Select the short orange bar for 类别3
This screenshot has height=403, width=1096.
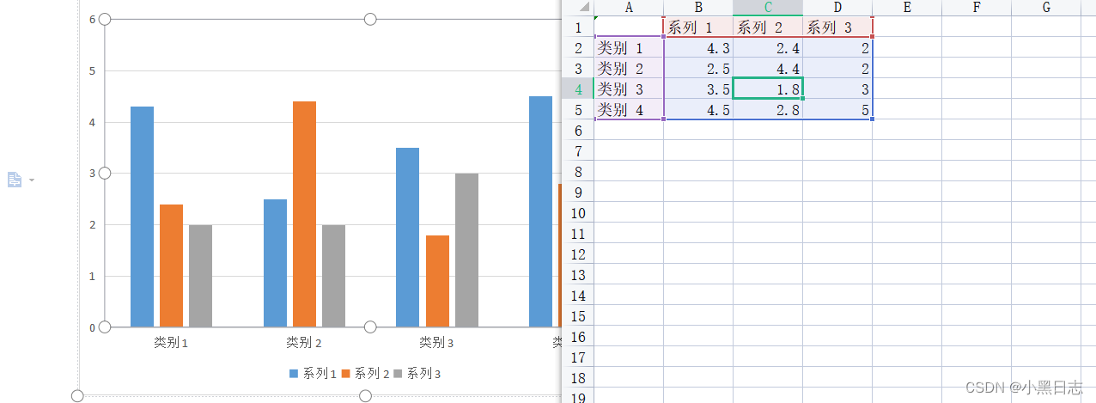pyautogui.click(x=437, y=281)
